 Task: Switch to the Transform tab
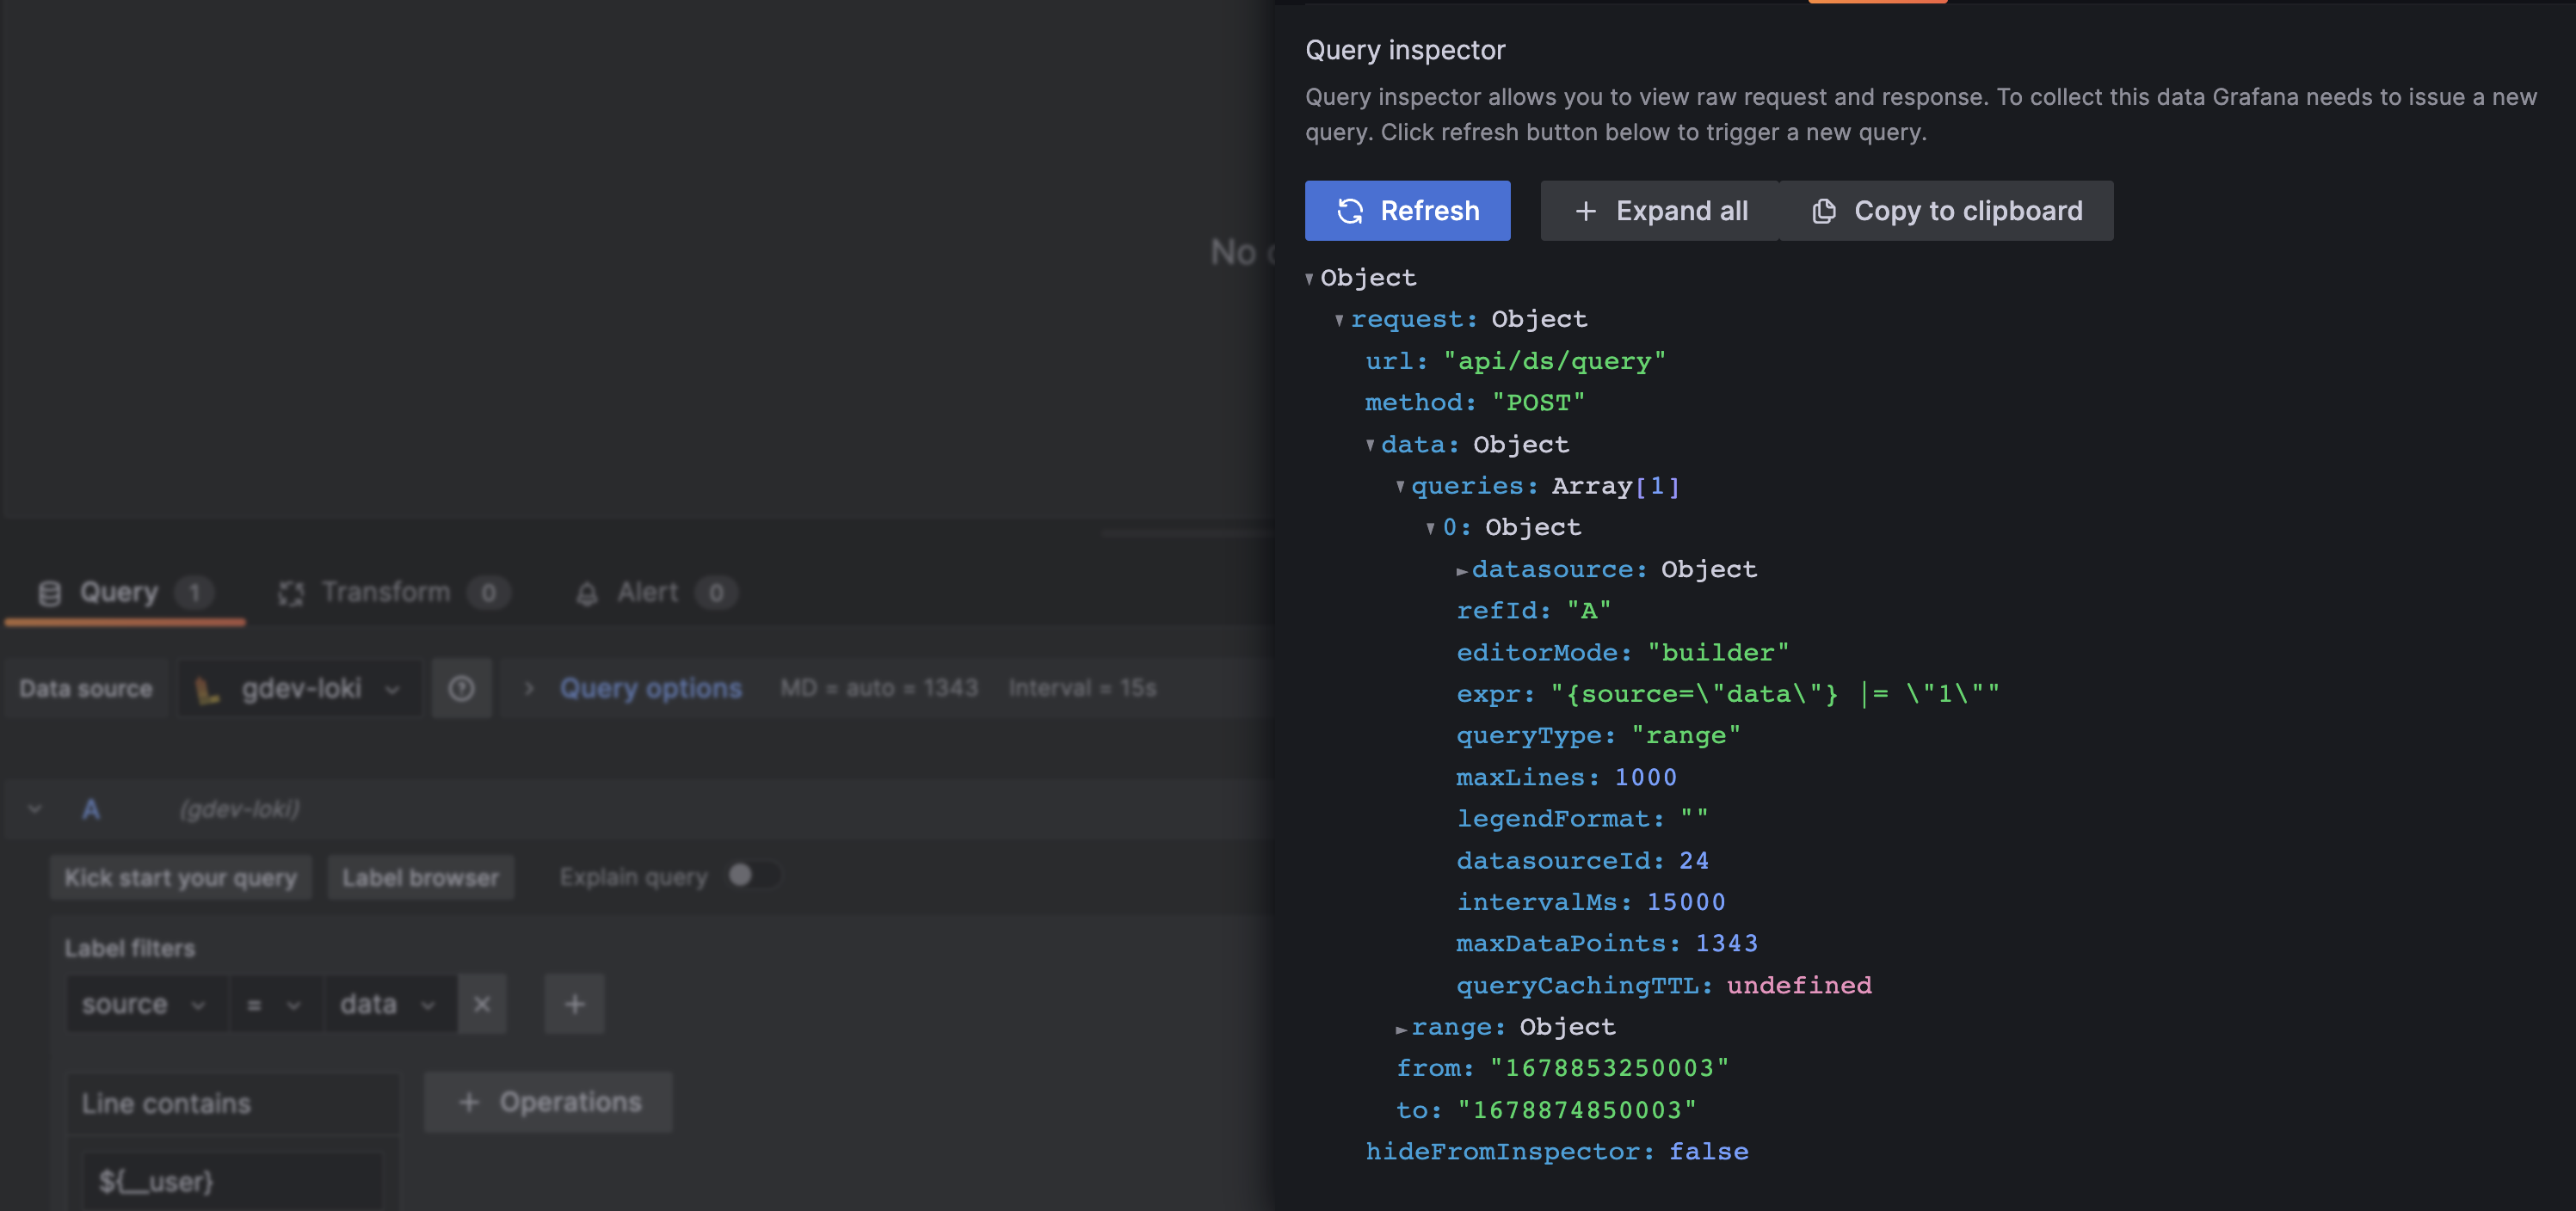coord(385,592)
